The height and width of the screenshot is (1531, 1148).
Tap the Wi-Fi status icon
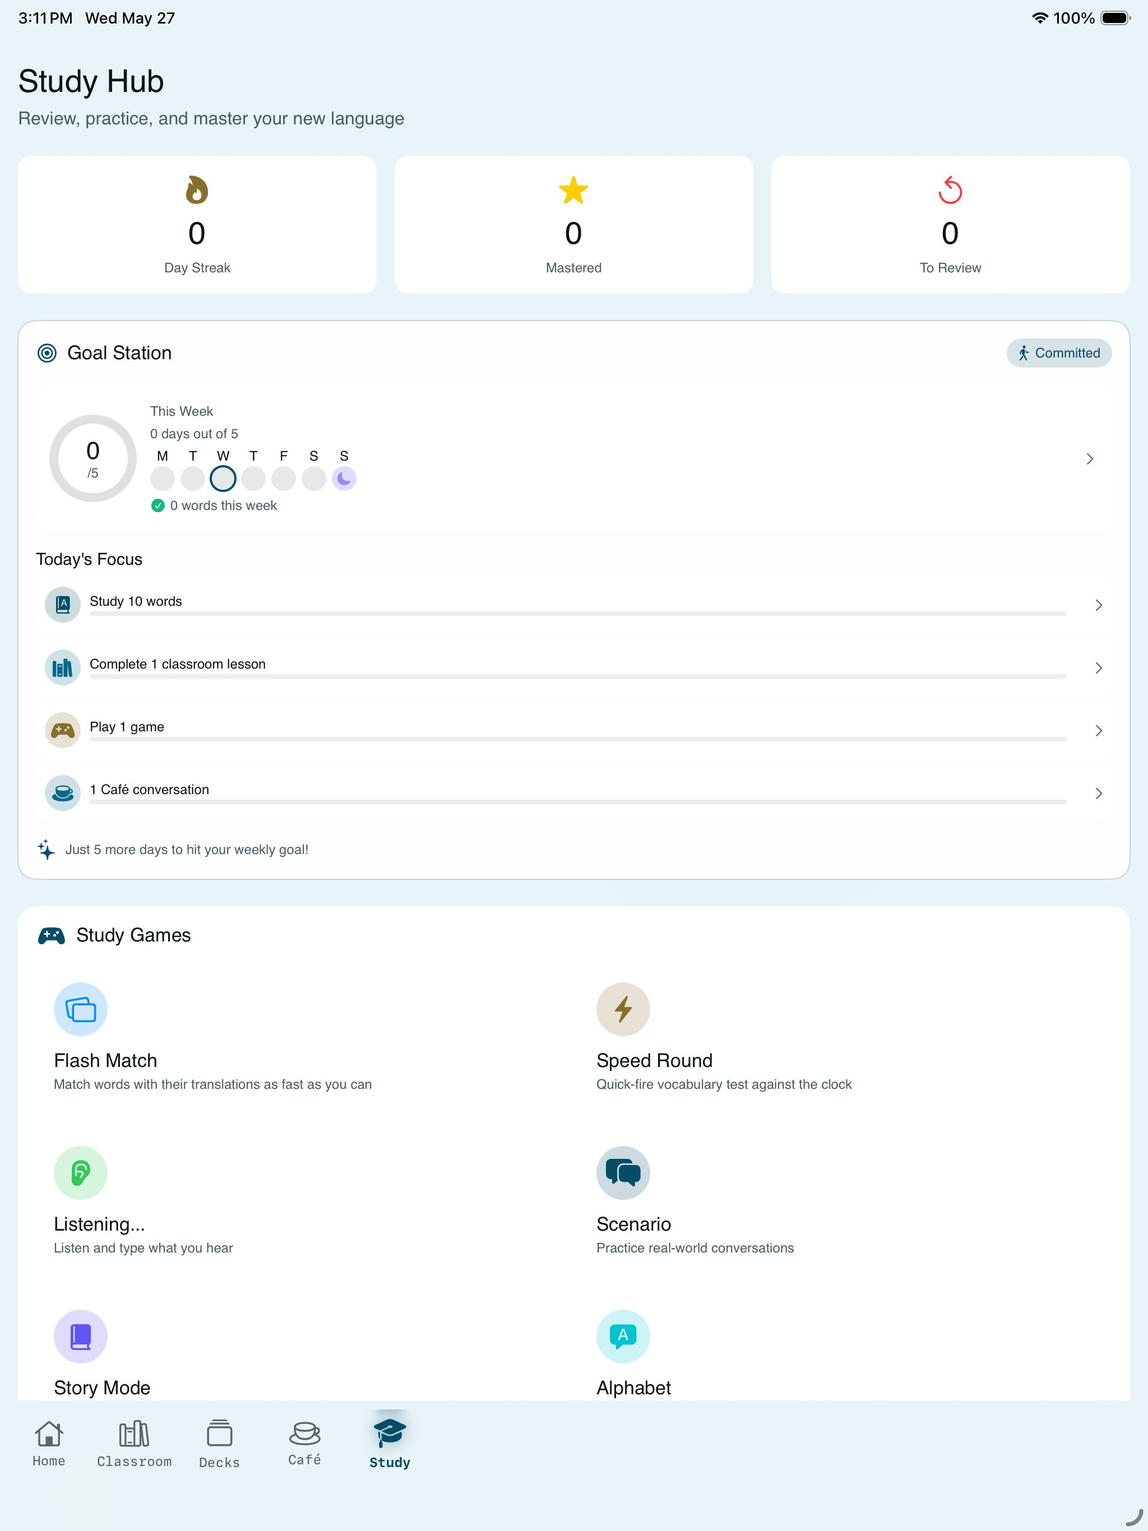click(x=1039, y=18)
